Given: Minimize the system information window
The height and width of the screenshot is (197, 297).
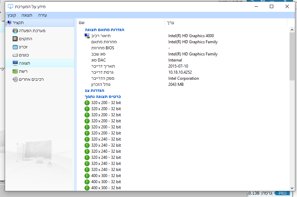Looking at the screenshot, I should (x=256, y=7).
